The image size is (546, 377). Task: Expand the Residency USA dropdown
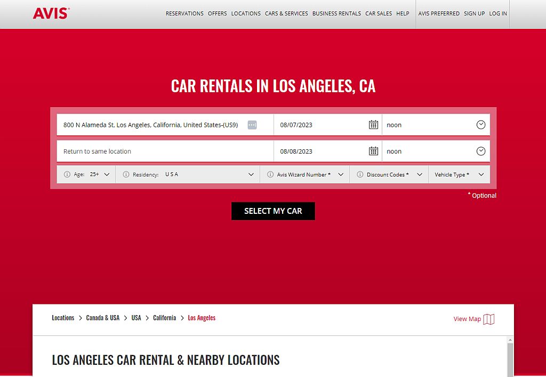tap(251, 174)
